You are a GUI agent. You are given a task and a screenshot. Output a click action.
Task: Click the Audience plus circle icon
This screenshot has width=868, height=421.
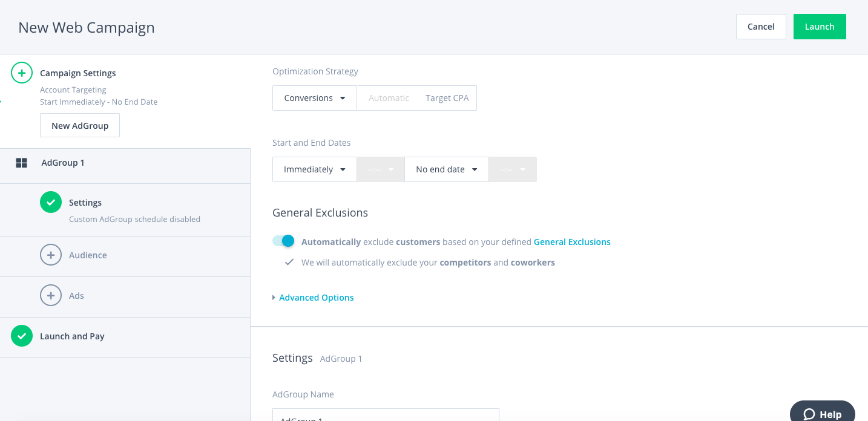(51, 255)
